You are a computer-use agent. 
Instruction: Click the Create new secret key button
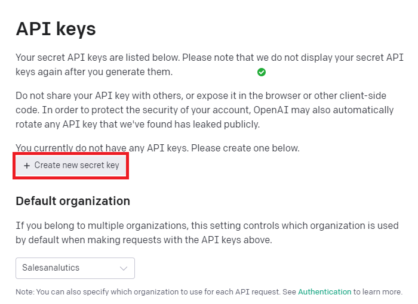pyautogui.click(x=71, y=165)
